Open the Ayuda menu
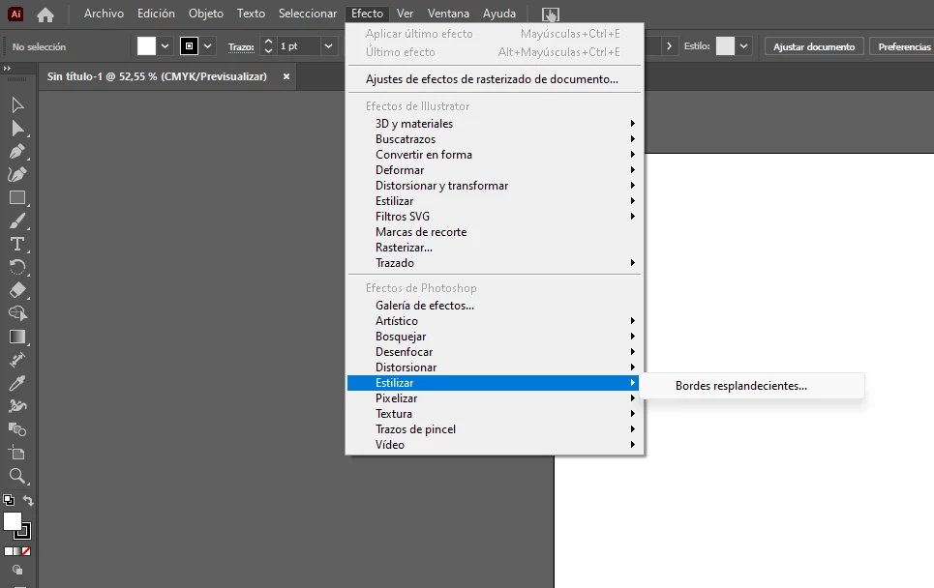Screen dimensions: 934x588 click(x=499, y=14)
